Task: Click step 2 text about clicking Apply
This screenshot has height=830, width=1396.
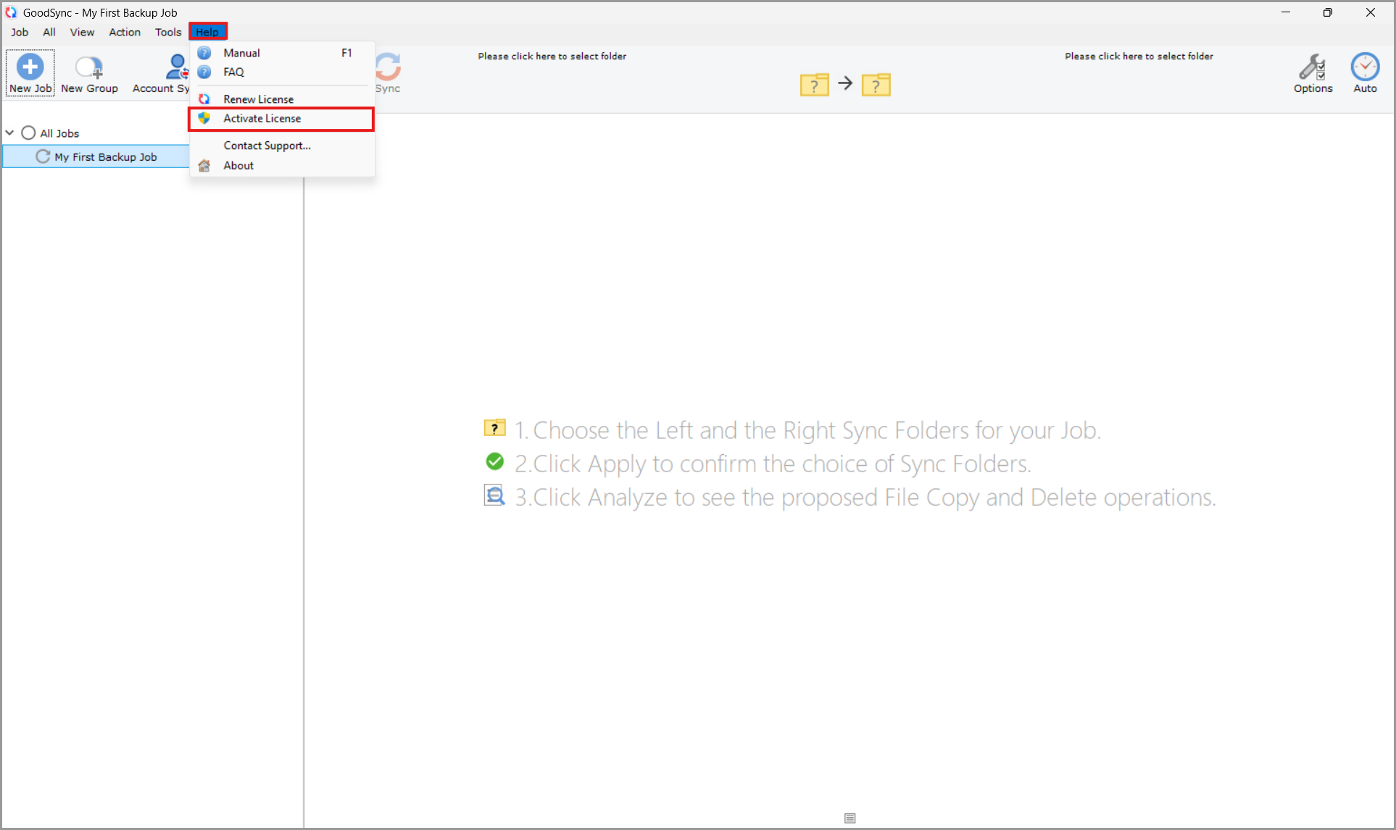Action: (773, 464)
